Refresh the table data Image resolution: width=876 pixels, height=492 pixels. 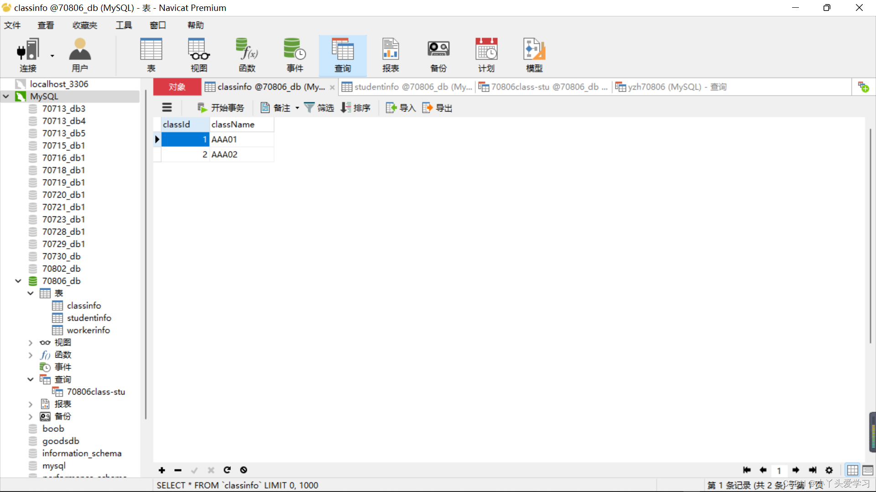click(227, 470)
